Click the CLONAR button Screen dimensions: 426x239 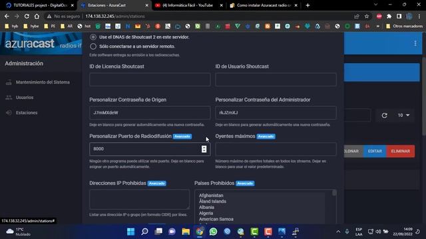pos(353,151)
